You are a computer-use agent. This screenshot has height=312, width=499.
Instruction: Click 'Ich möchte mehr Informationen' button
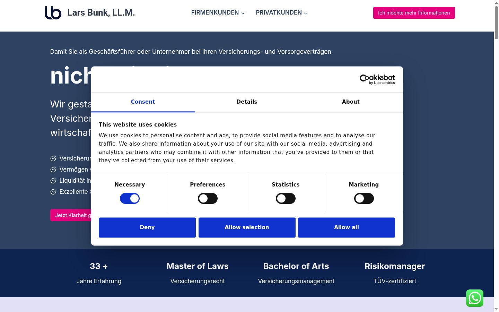414,13
